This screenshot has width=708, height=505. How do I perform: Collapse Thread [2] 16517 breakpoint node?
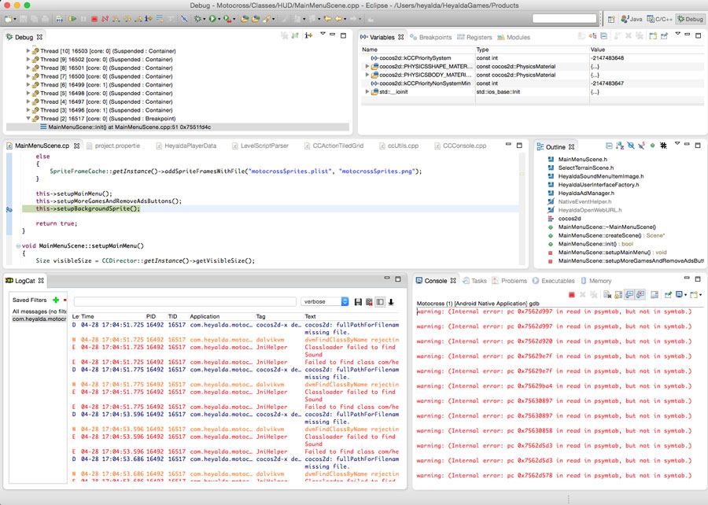click(28, 119)
